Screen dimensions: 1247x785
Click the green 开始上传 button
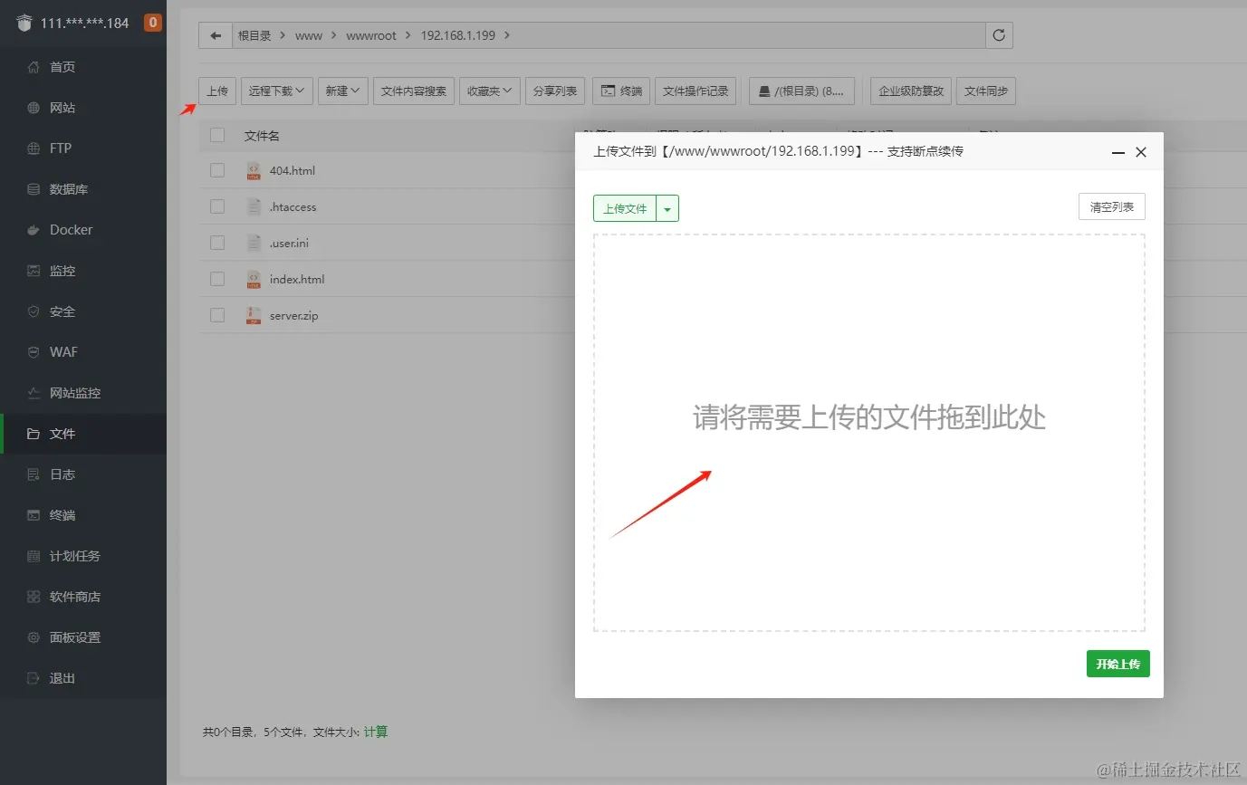pyautogui.click(x=1118, y=664)
